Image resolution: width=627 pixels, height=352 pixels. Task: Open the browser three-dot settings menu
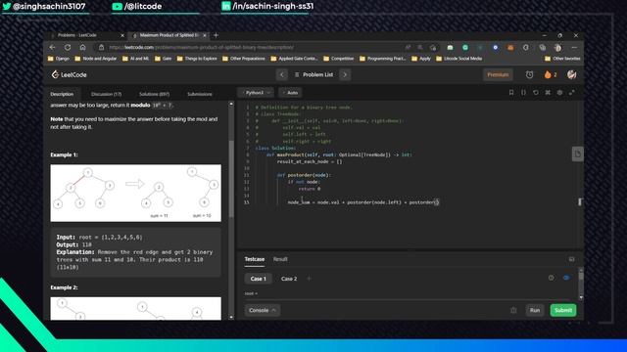pyautogui.click(x=574, y=48)
